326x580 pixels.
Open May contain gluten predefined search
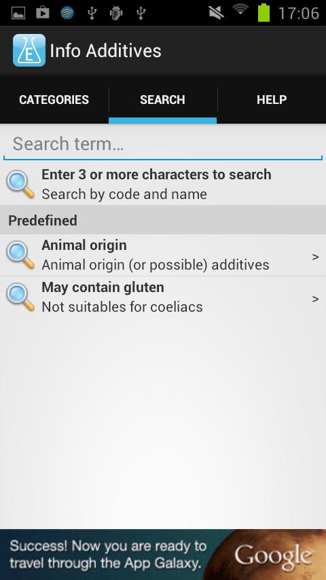click(x=163, y=297)
